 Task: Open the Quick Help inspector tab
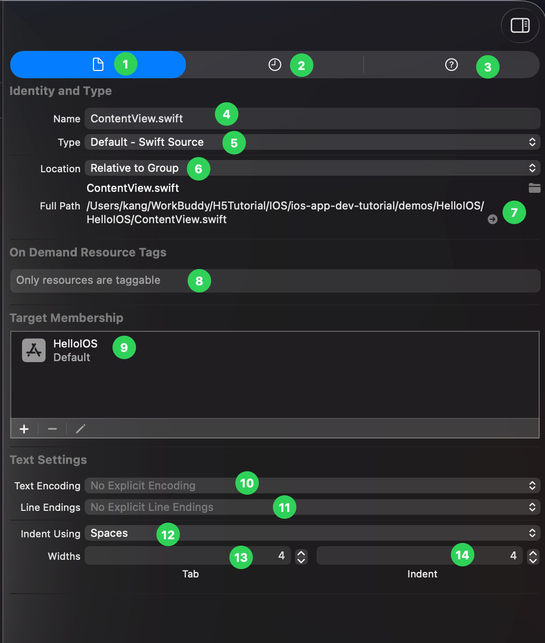(451, 65)
